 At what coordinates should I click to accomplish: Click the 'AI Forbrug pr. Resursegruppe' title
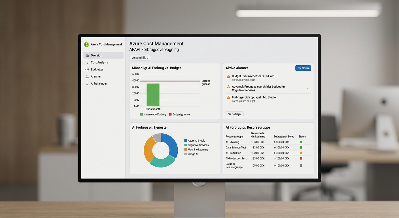tap(248, 127)
